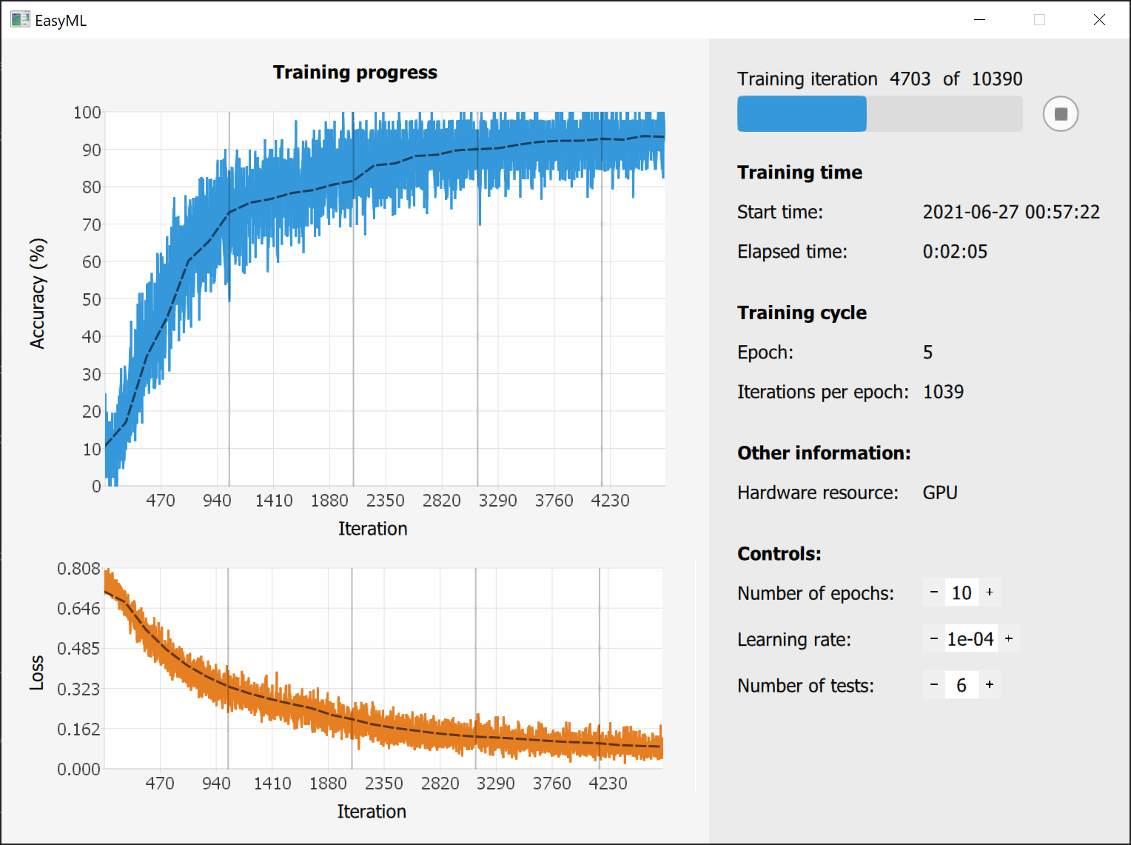This screenshot has height=845, width=1131.
Task: Decrease the number of epochs
Action: tap(934, 592)
